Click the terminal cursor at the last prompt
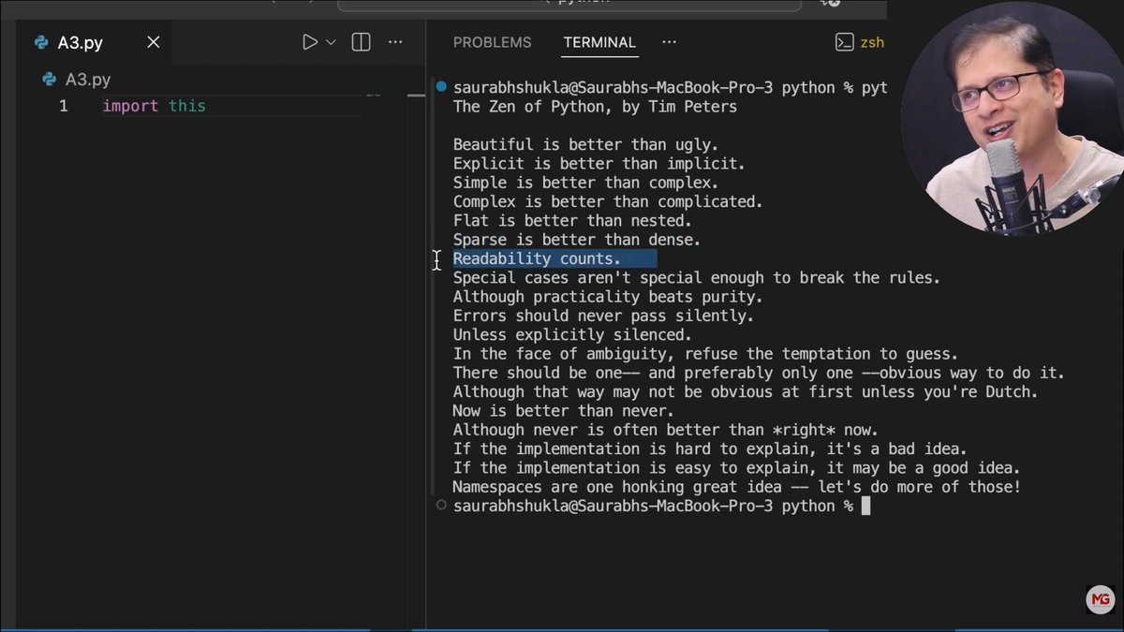This screenshot has width=1124, height=632. tap(866, 506)
